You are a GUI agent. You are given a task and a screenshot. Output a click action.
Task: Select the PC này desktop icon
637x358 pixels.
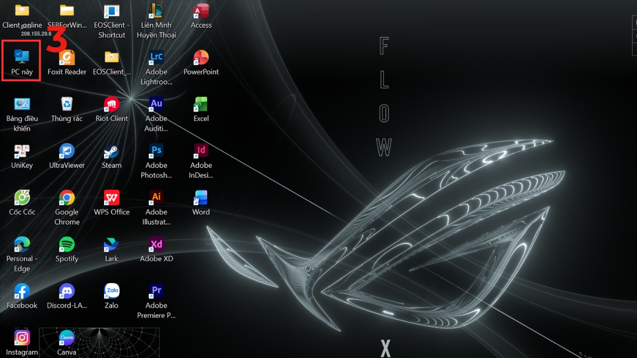click(x=22, y=57)
